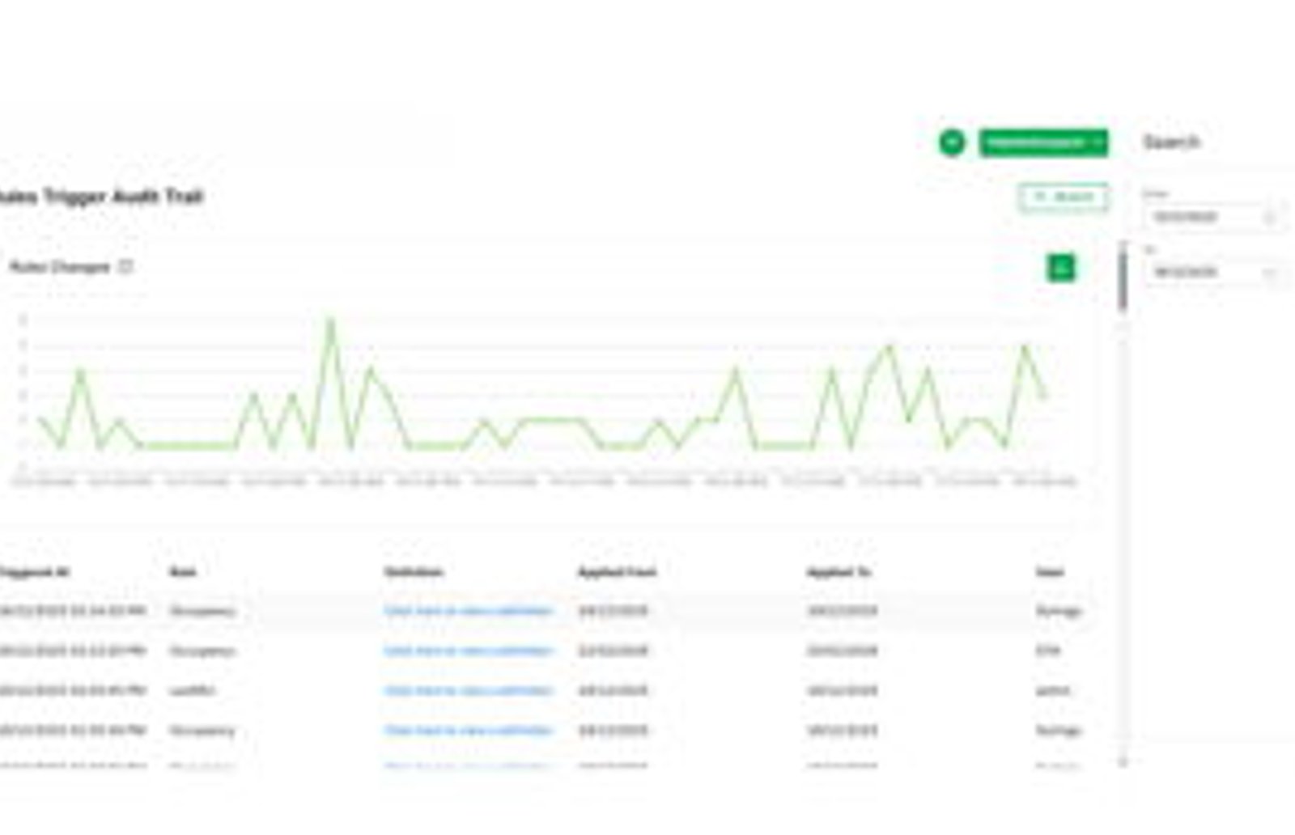
Task: Open the definition link in the LastMin rule row
Action: [x=469, y=690]
